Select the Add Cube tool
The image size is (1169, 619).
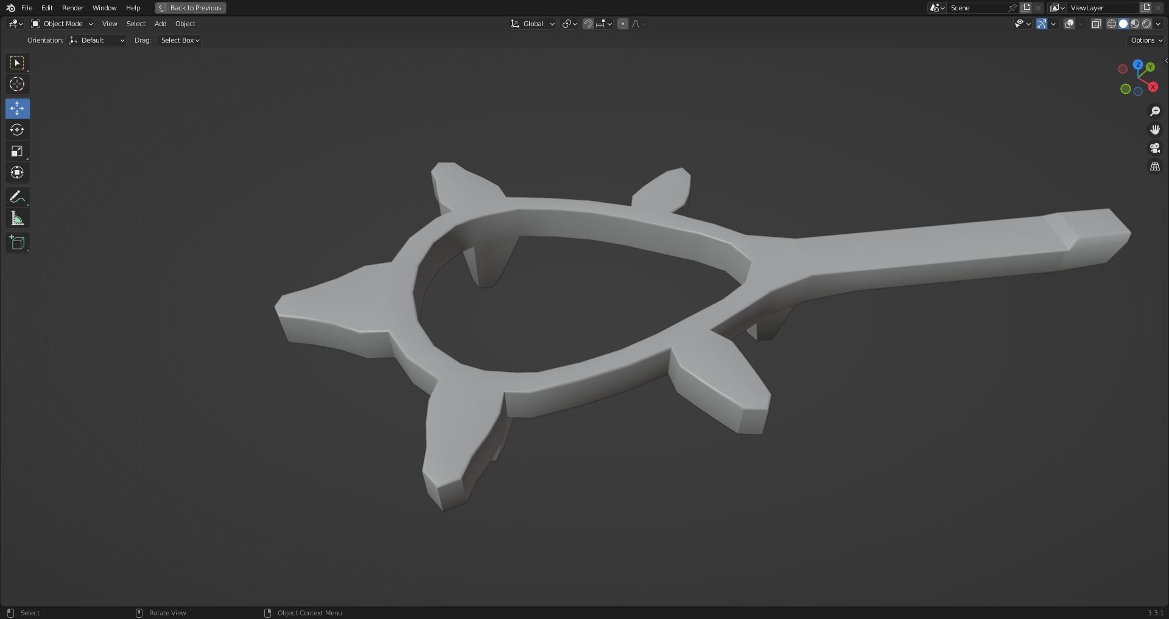point(17,242)
